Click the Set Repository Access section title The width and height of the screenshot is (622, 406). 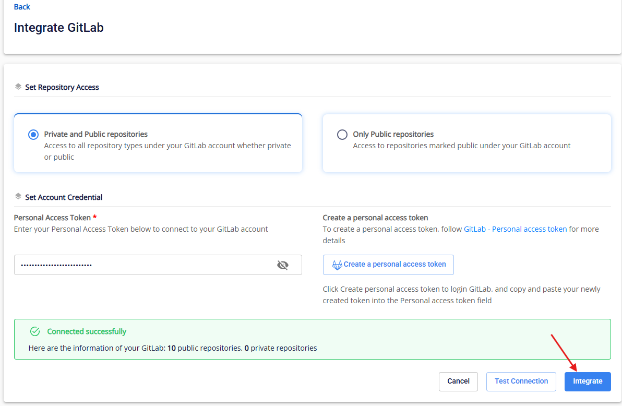click(x=62, y=87)
